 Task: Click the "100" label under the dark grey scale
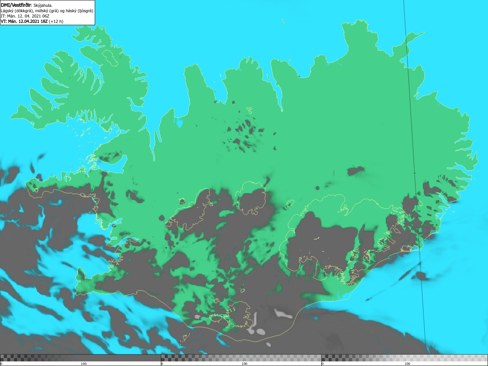83,364
